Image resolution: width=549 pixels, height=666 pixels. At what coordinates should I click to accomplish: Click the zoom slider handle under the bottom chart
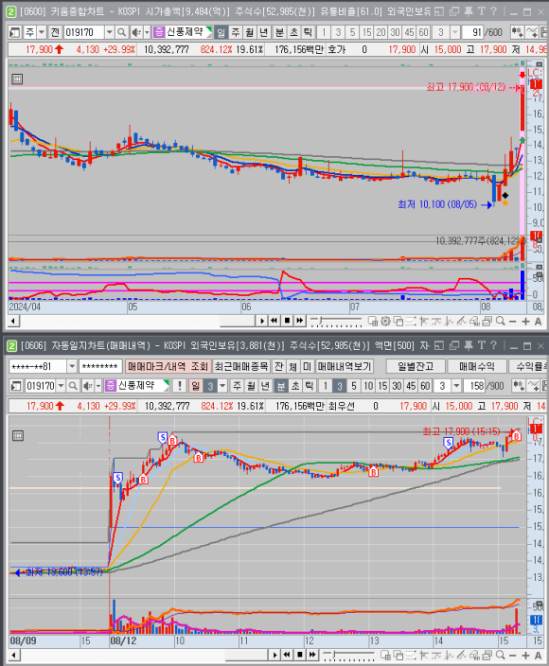(333, 654)
